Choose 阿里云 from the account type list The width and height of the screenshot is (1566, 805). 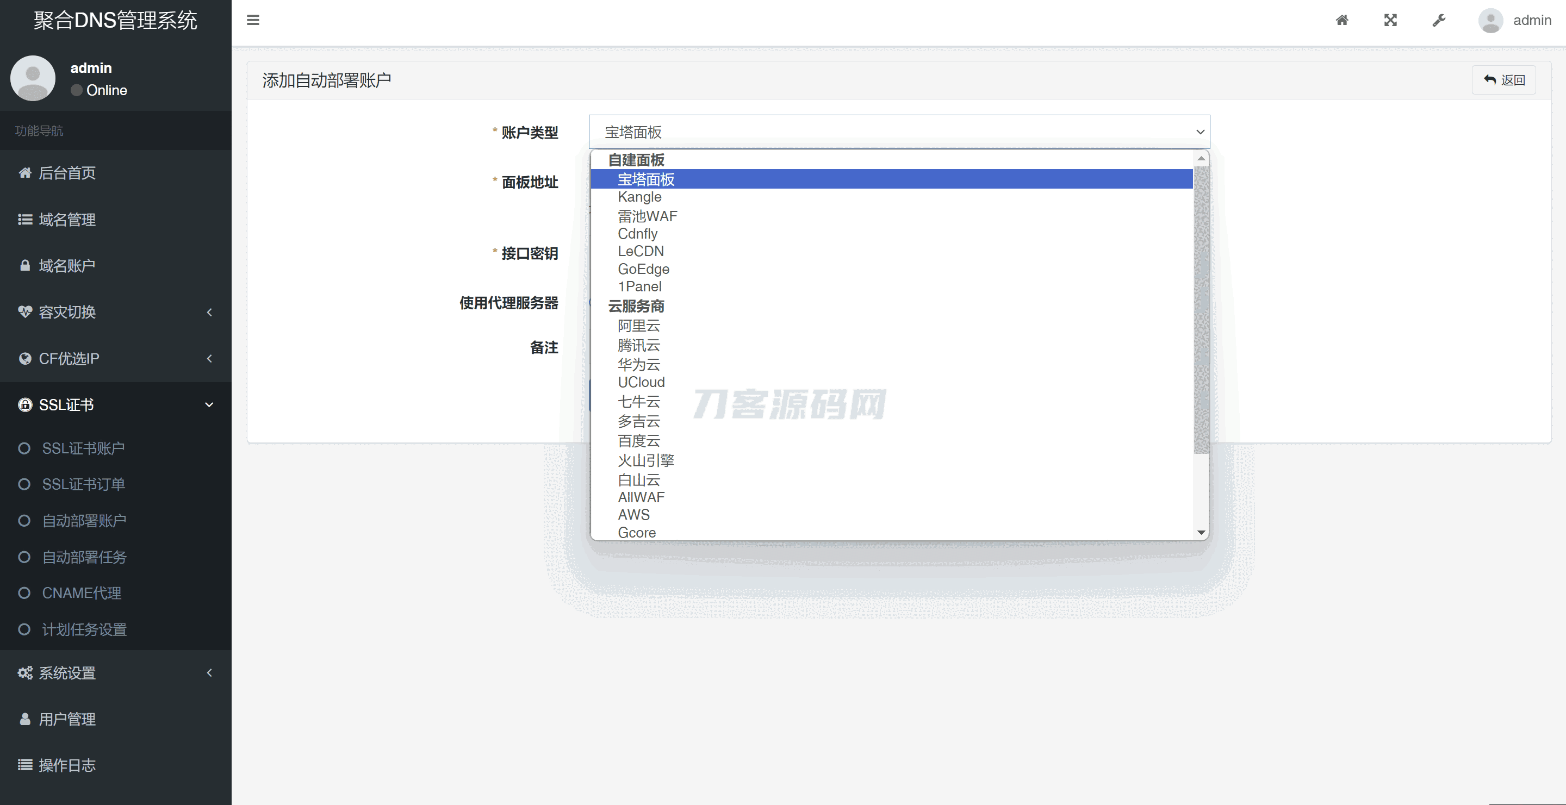638,326
